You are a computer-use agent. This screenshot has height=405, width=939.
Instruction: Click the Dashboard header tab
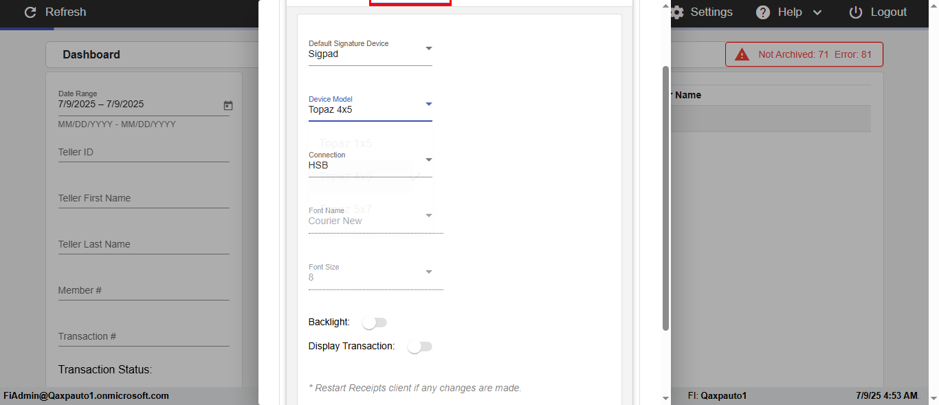(91, 55)
